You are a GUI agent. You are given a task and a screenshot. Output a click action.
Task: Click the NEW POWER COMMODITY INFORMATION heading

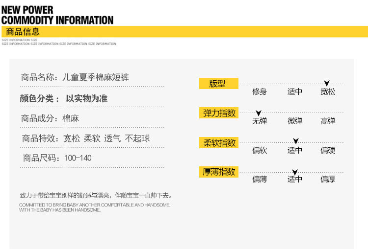tap(57, 15)
